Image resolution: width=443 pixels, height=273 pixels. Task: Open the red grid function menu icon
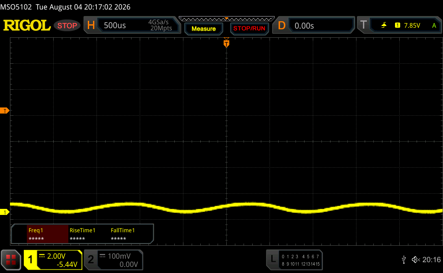[x=11, y=260]
